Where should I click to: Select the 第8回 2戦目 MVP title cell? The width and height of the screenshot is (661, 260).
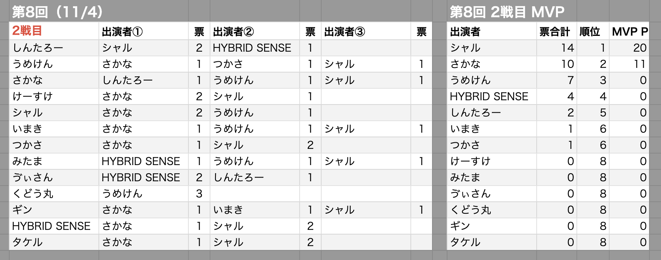507,12
